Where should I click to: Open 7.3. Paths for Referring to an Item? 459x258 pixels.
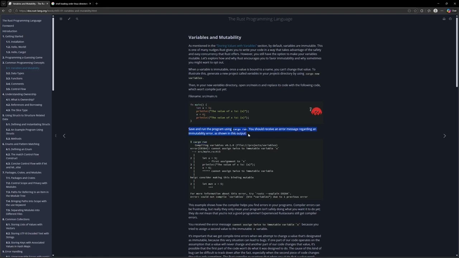pyautogui.click(x=27, y=194)
